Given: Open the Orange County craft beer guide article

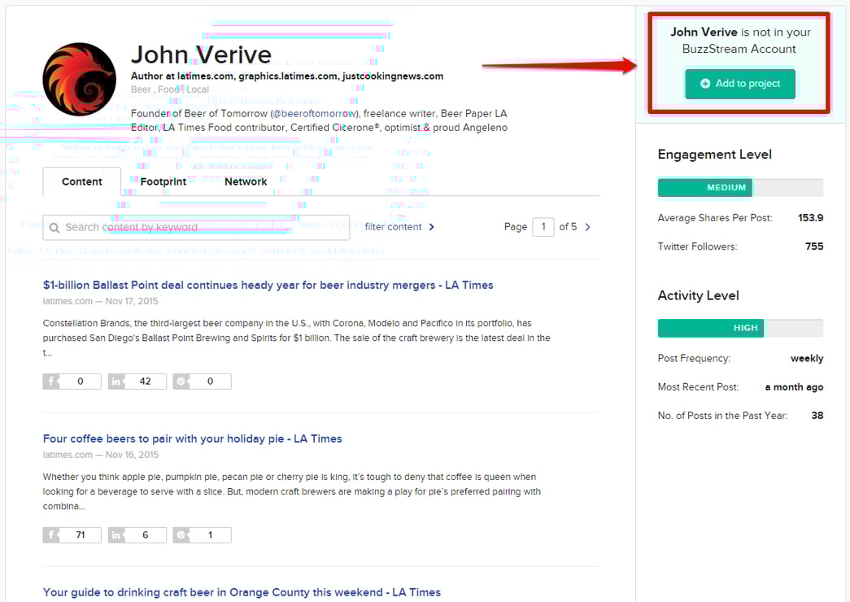Looking at the screenshot, I should pyautogui.click(x=242, y=592).
